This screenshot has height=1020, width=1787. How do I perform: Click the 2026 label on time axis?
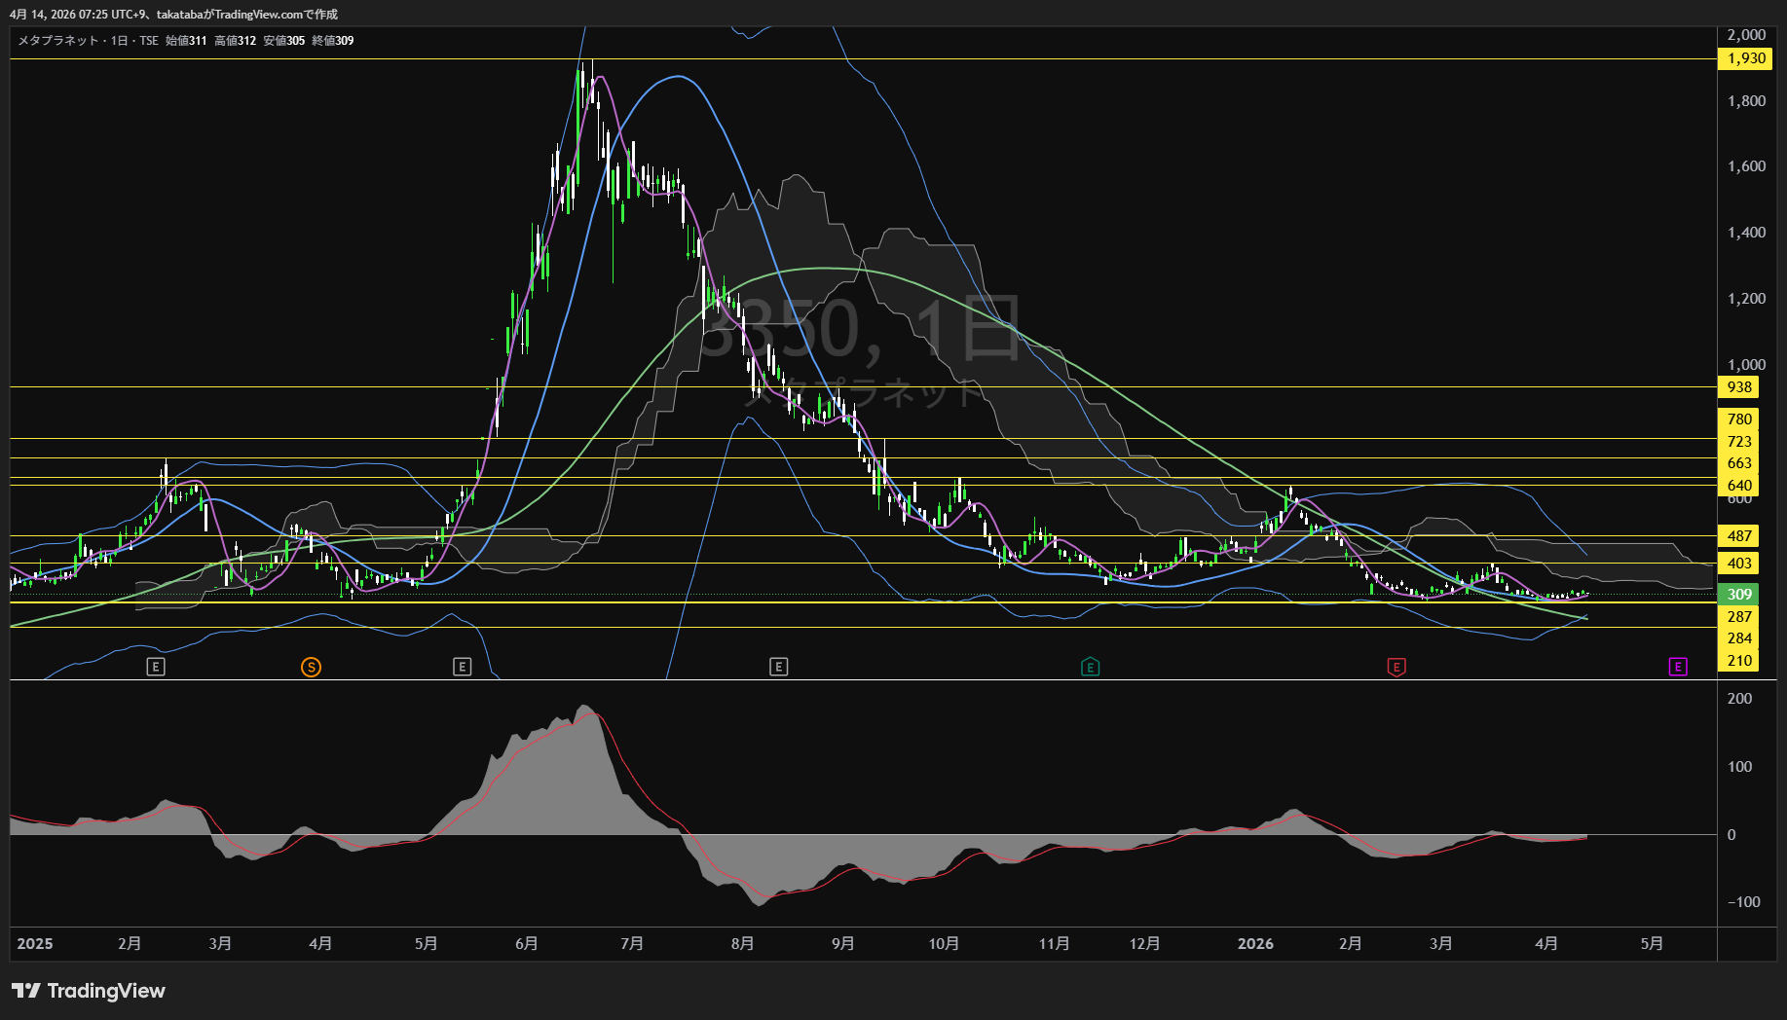1254,944
